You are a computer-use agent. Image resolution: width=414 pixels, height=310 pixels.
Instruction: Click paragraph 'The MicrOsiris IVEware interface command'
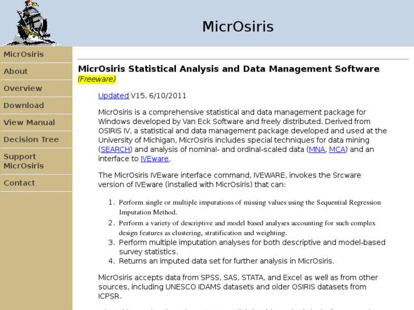[x=229, y=180]
